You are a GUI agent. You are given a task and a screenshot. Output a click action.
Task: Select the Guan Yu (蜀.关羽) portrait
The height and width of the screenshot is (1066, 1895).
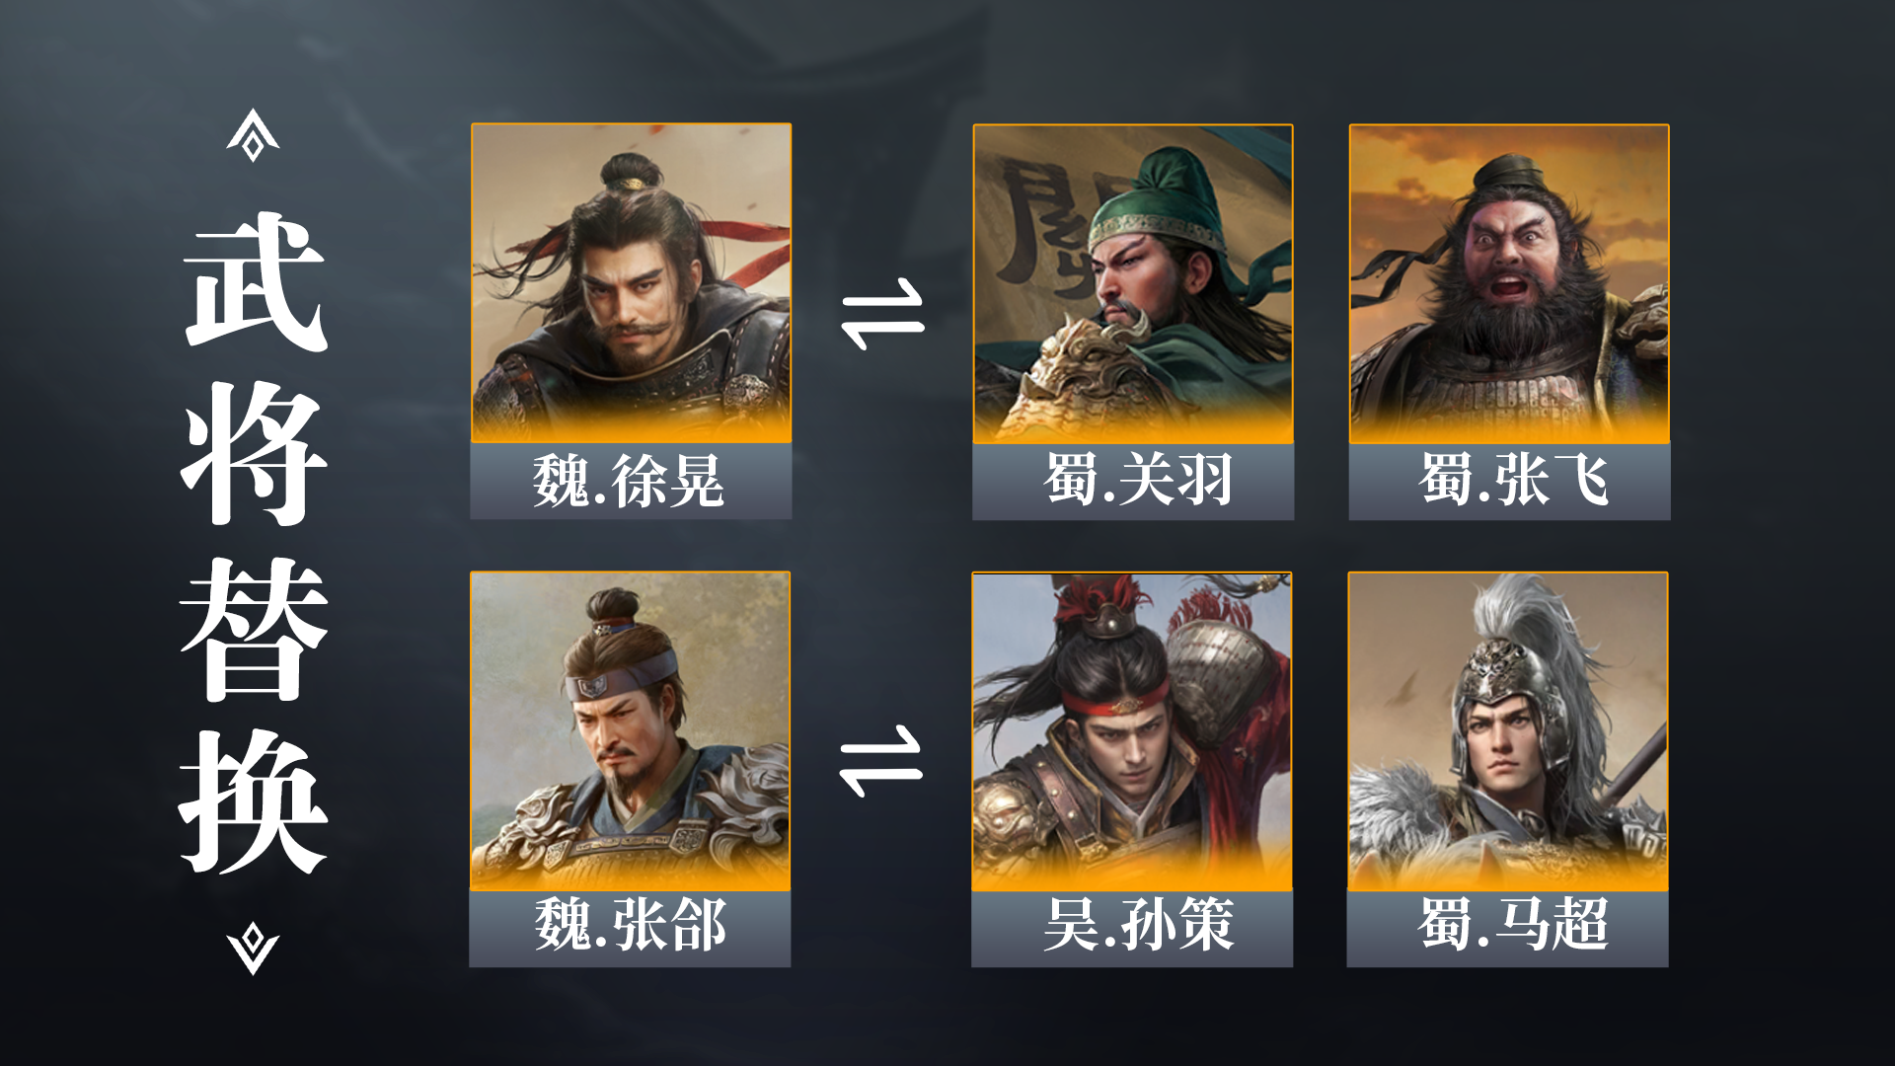1133,283
